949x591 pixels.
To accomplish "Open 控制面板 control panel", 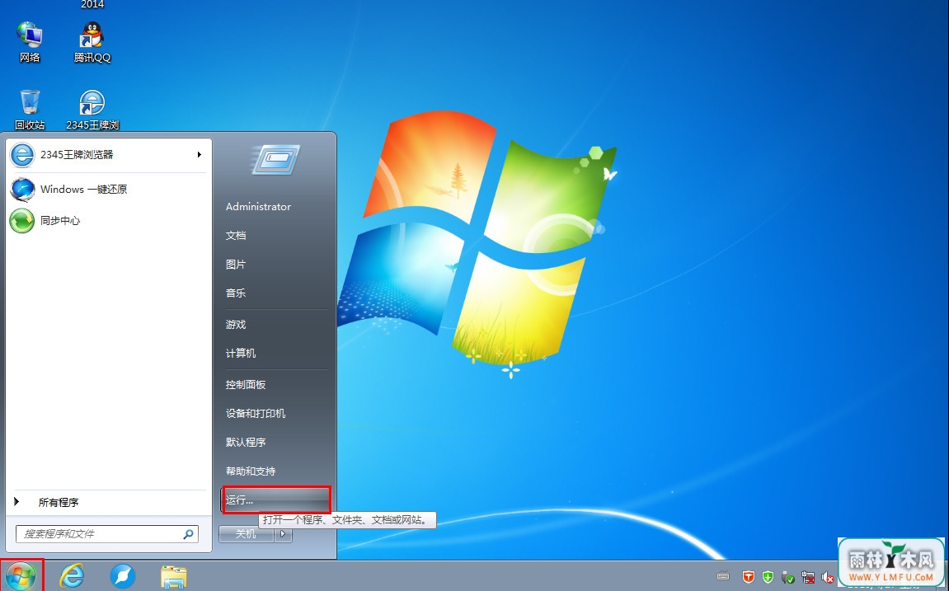I will coord(245,385).
